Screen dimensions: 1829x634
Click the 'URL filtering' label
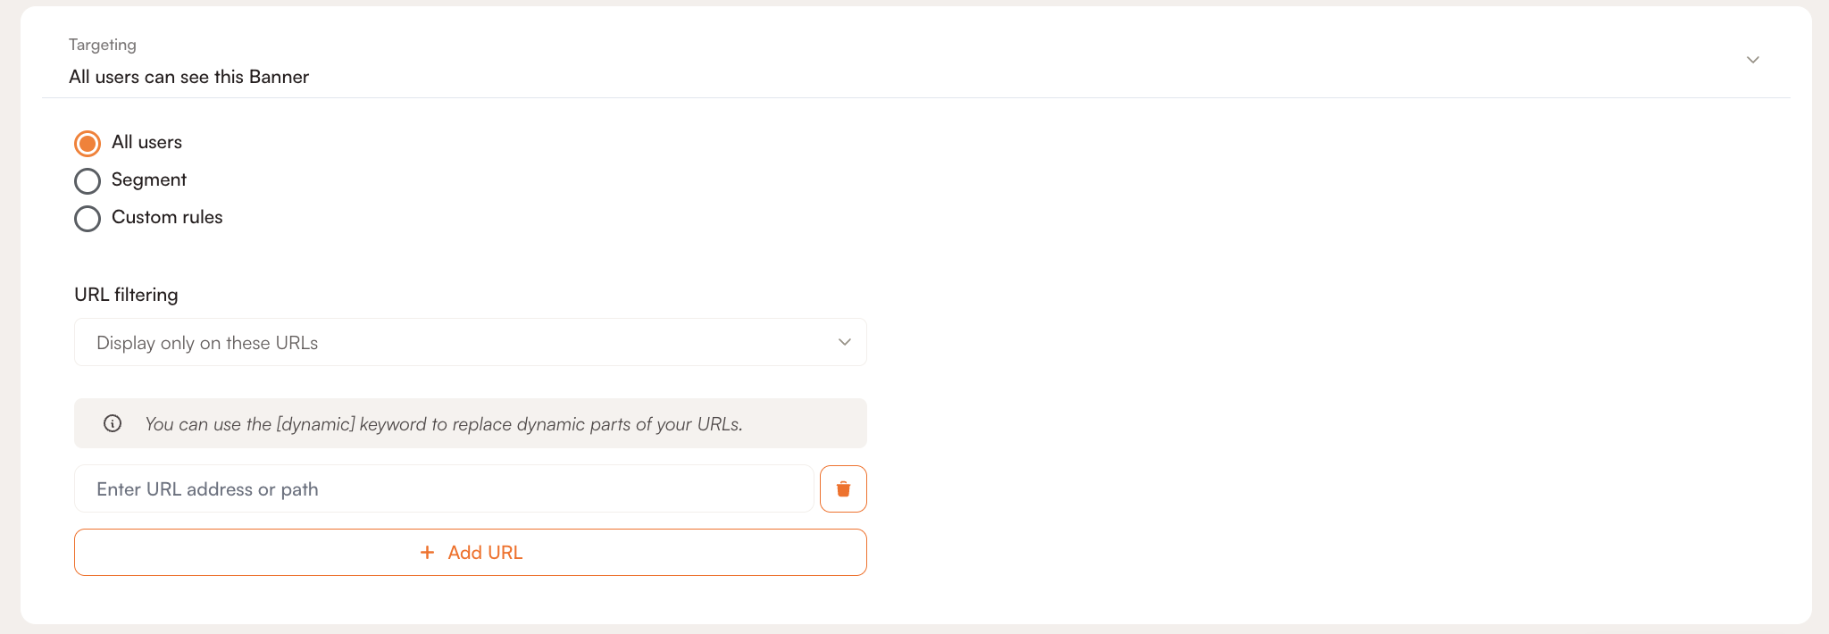[x=126, y=295]
